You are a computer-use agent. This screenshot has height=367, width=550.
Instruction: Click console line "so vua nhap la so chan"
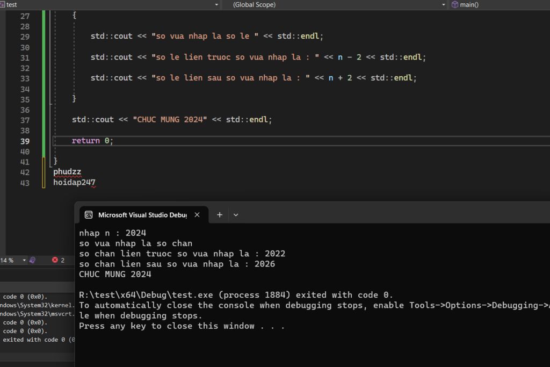[135, 243]
